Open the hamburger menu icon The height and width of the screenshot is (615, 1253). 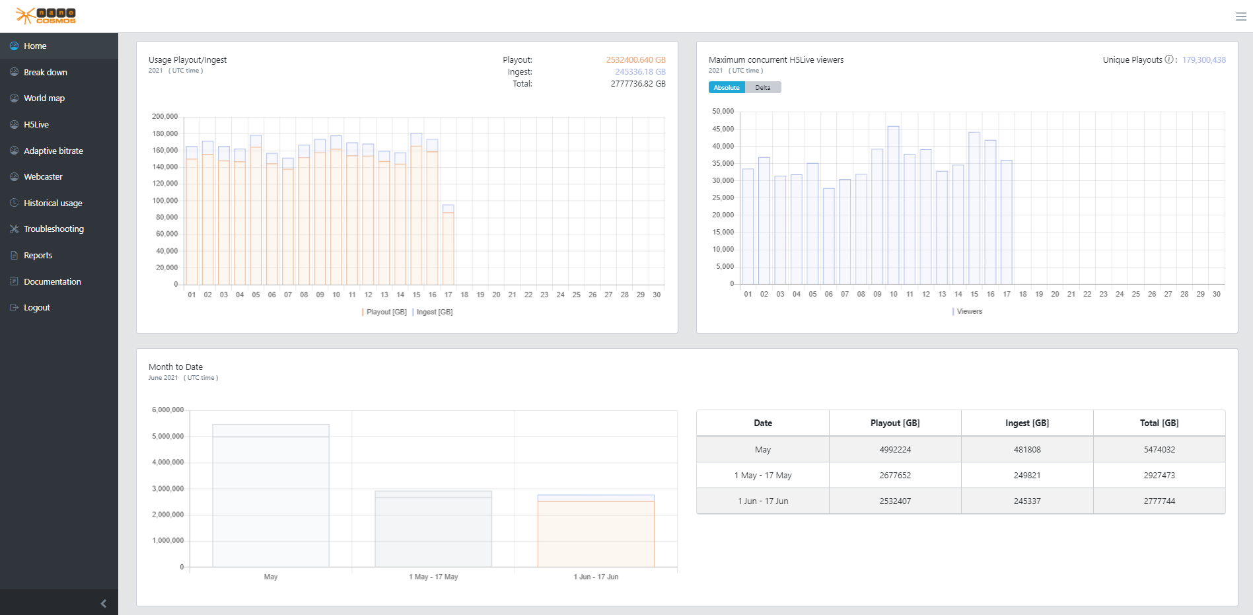[1240, 17]
